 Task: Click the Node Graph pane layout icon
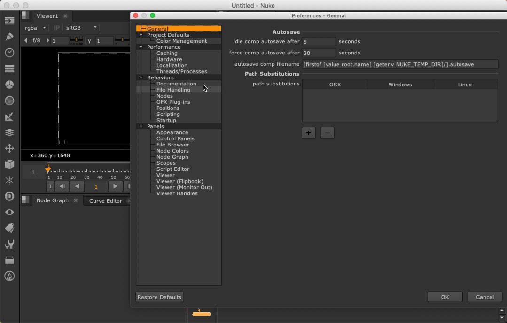point(25,200)
